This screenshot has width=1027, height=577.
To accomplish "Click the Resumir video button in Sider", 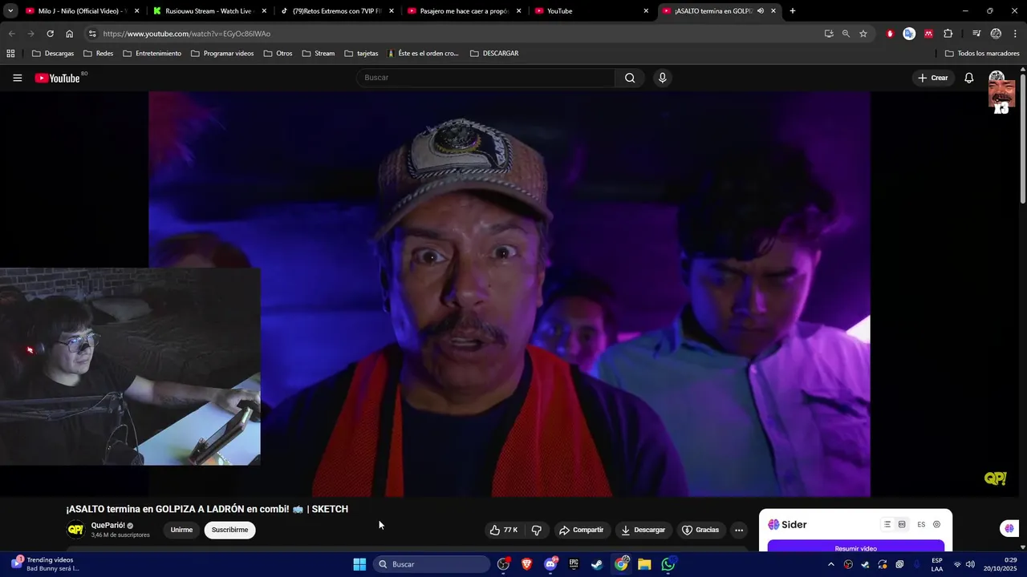I will click(x=855, y=548).
